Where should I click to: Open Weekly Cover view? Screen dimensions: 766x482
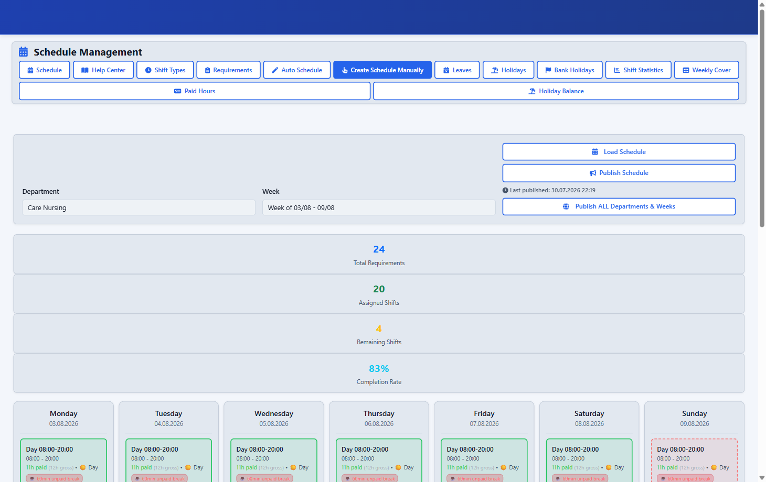(x=707, y=70)
